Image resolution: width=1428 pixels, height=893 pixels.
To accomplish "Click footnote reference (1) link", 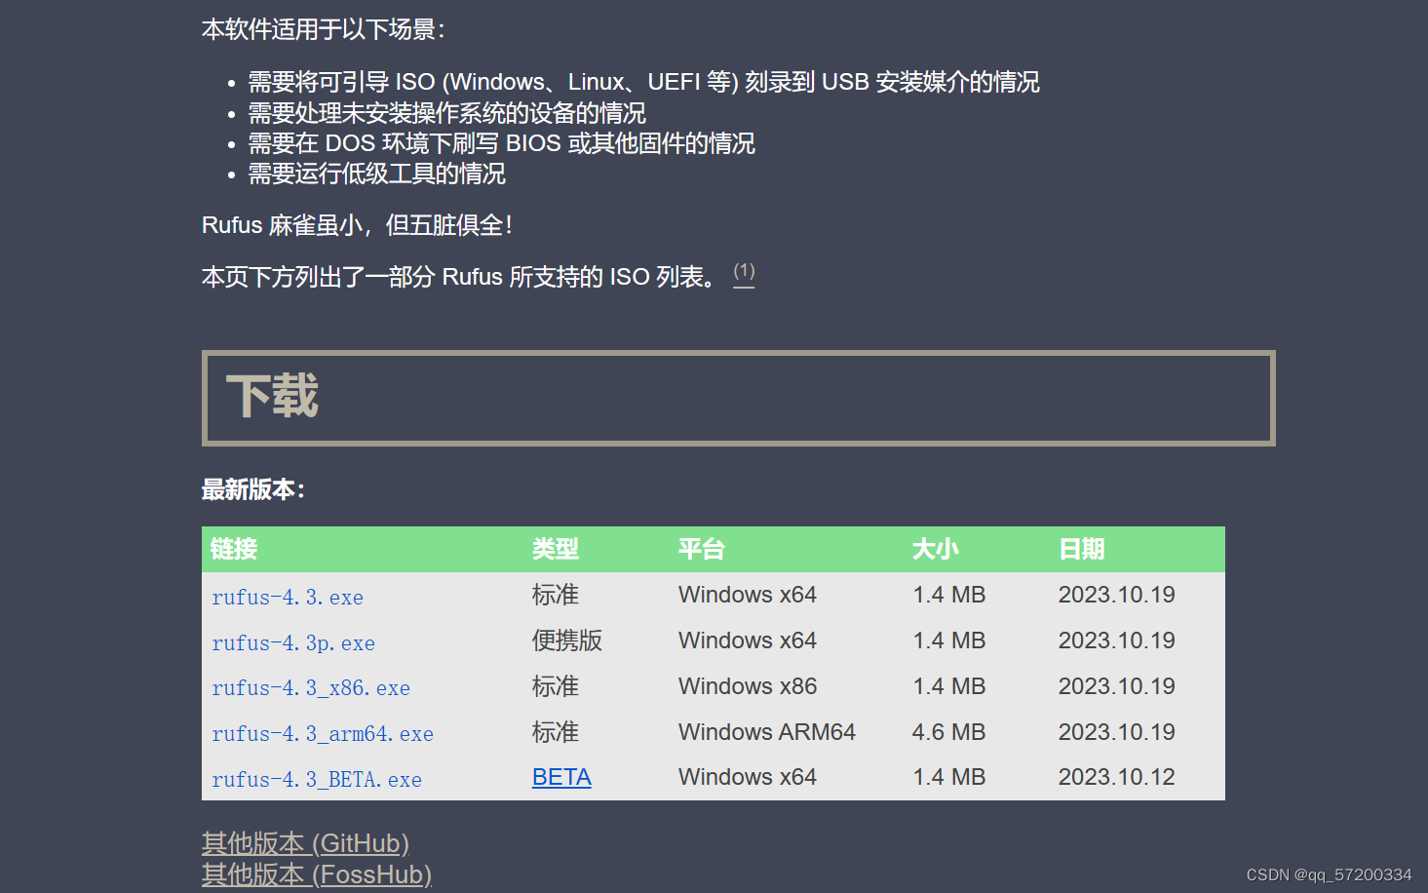I will point(744,272).
